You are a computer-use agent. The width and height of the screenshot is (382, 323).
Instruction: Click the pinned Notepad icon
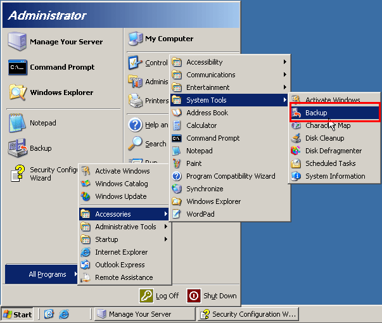[x=17, y=123]
